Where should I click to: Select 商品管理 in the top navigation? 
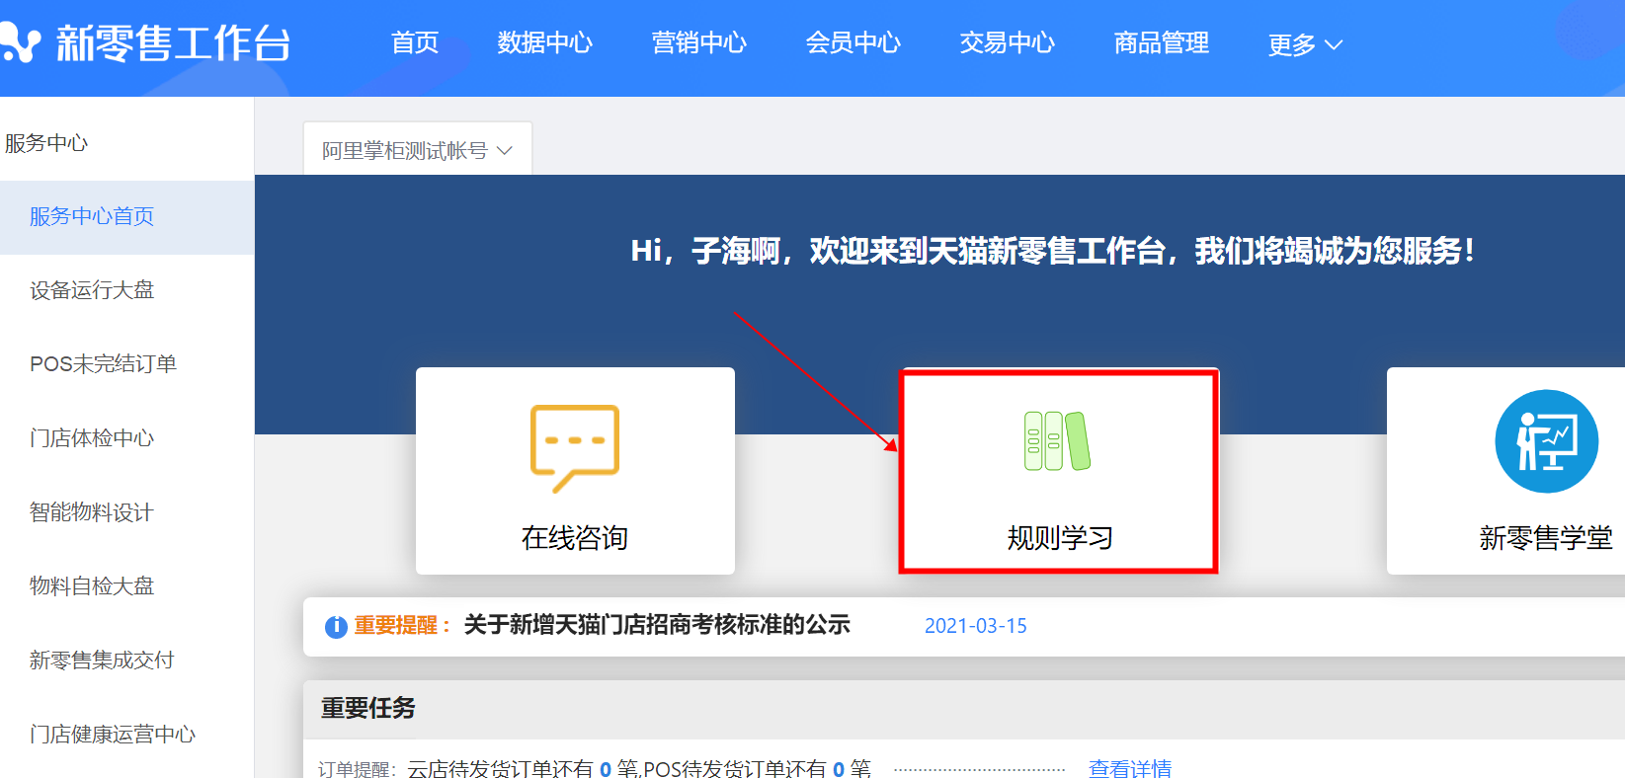(1161, 42)
